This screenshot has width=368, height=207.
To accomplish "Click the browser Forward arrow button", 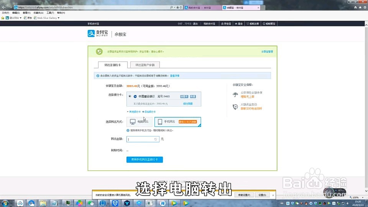I will (x=10, y=7).
